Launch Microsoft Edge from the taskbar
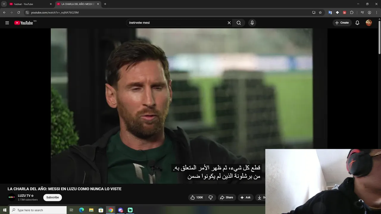The image size is (381, 214). point(82,210)
